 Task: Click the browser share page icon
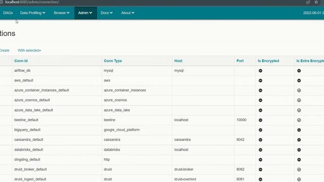[x=308, y=2]
